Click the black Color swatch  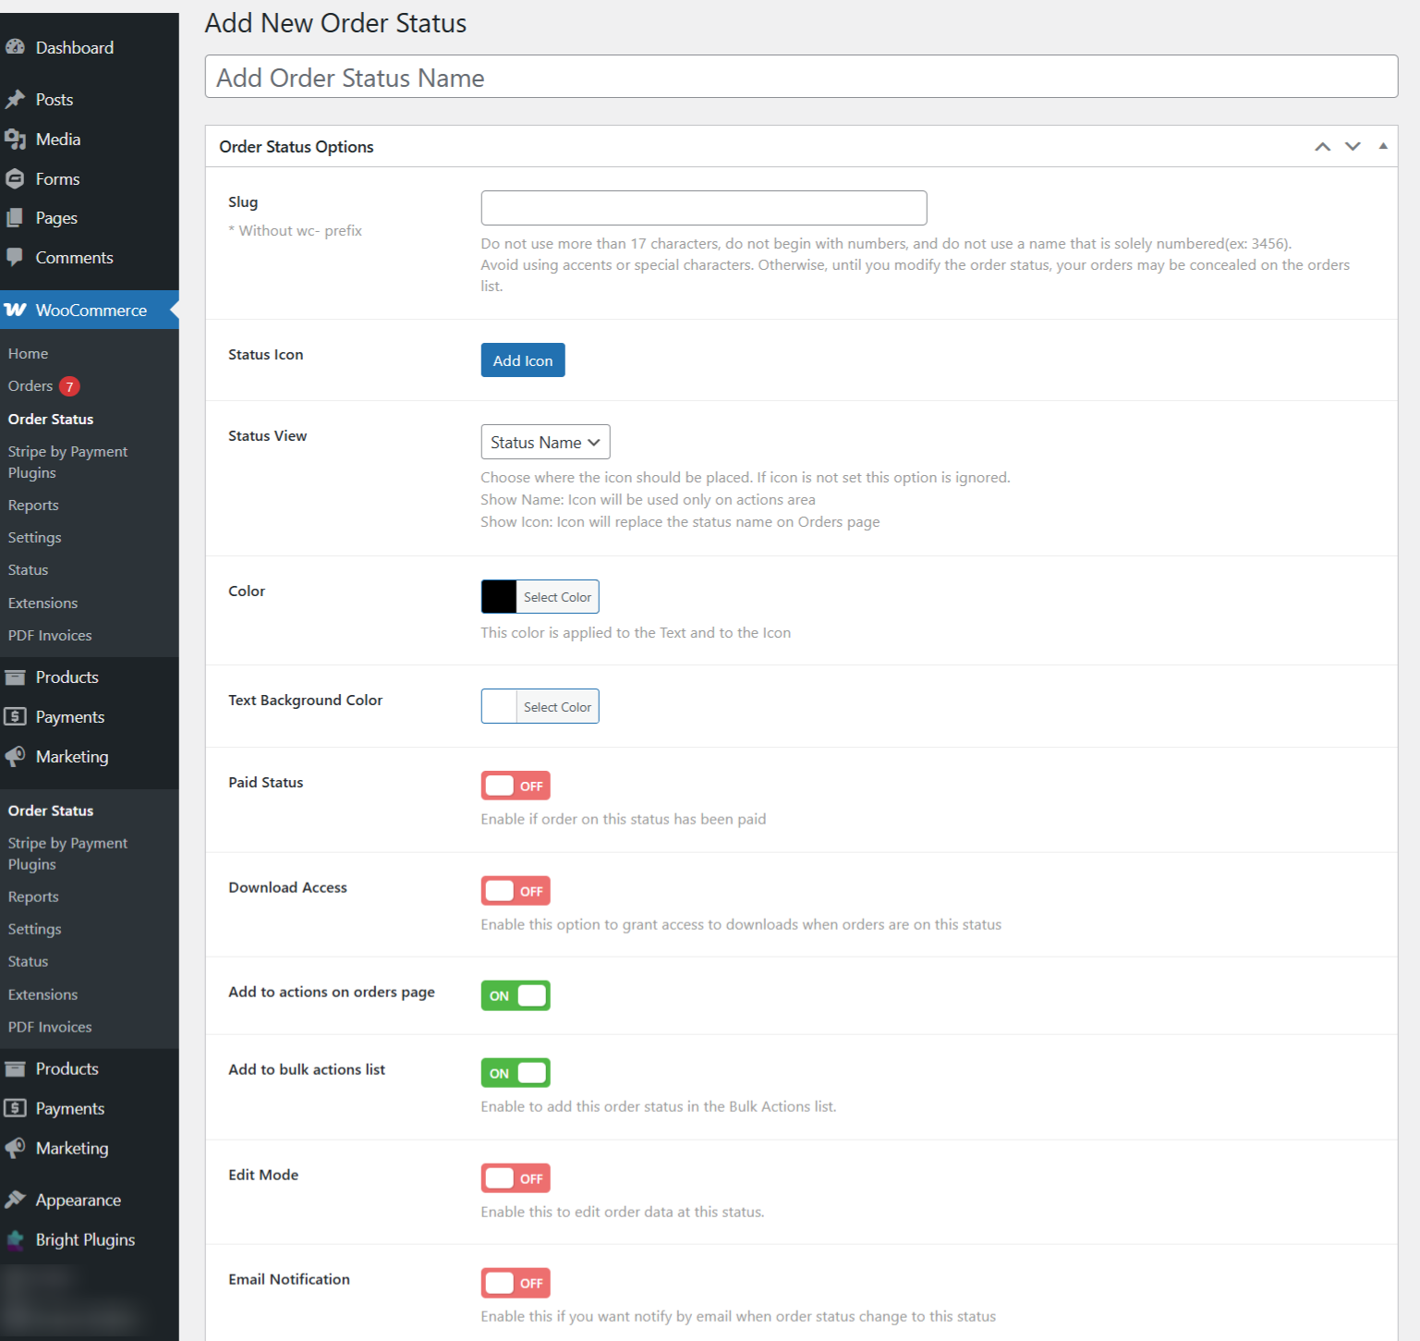point(499,597)
